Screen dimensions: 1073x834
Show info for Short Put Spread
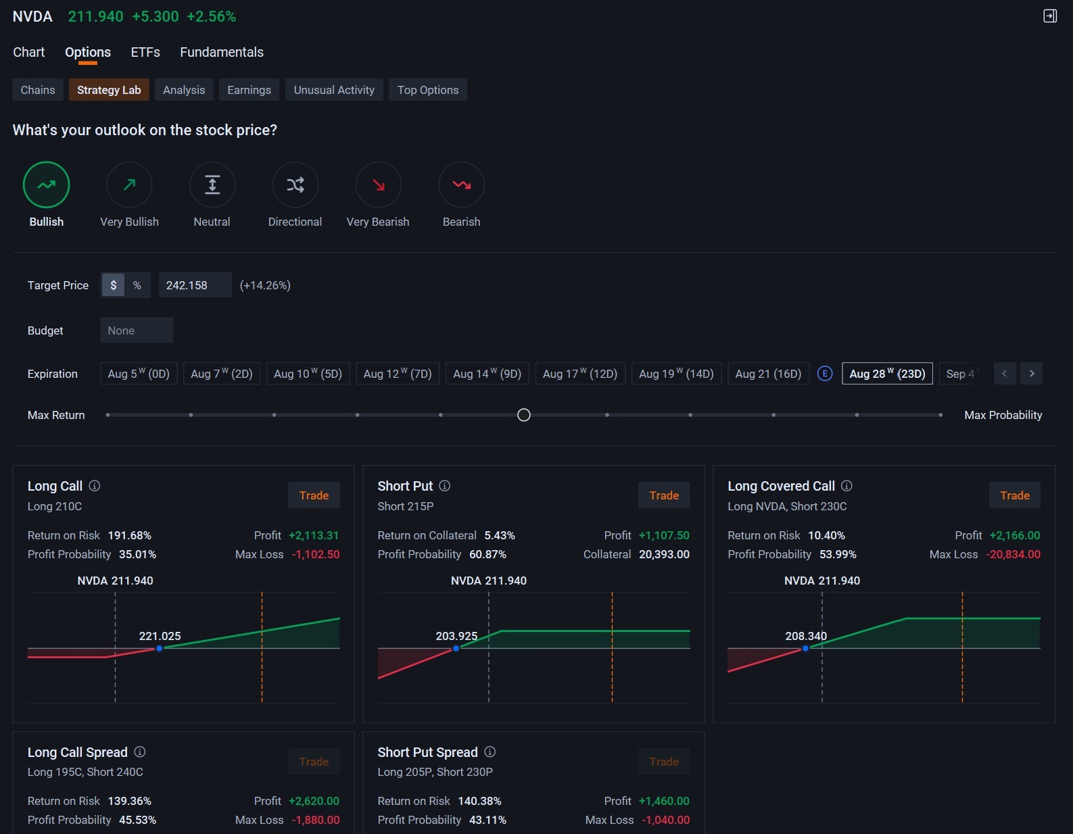click(490, 752)
